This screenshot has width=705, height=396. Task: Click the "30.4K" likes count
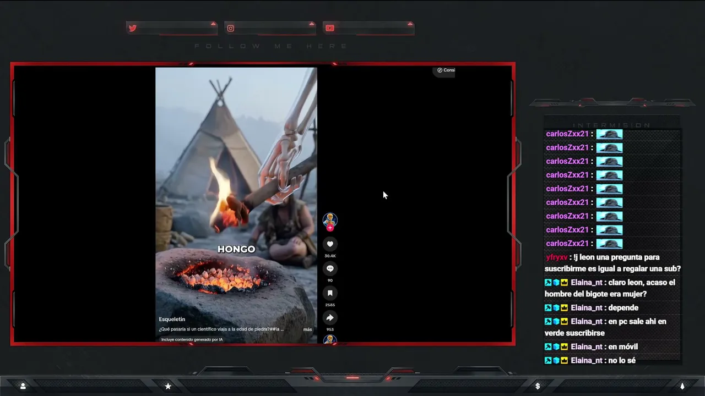(x=330, y=256)
